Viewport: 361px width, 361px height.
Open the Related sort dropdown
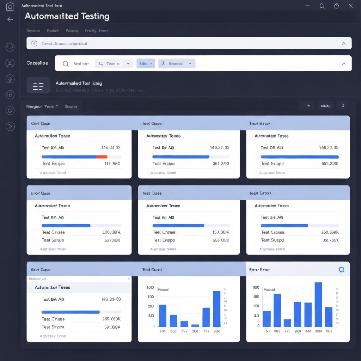point(177,63)
